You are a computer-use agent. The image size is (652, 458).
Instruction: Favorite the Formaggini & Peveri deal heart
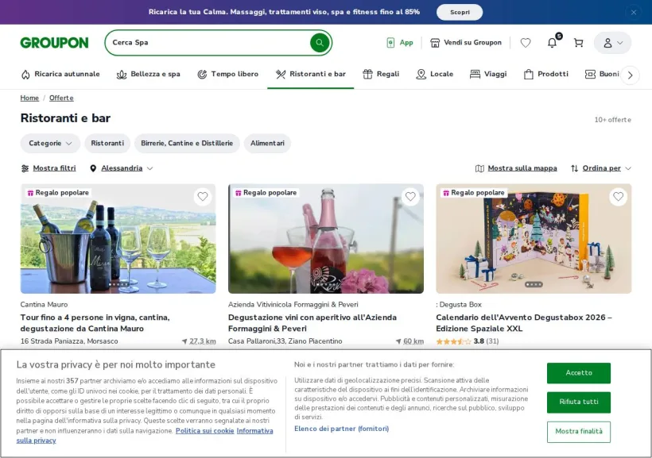tap(410, 196)
